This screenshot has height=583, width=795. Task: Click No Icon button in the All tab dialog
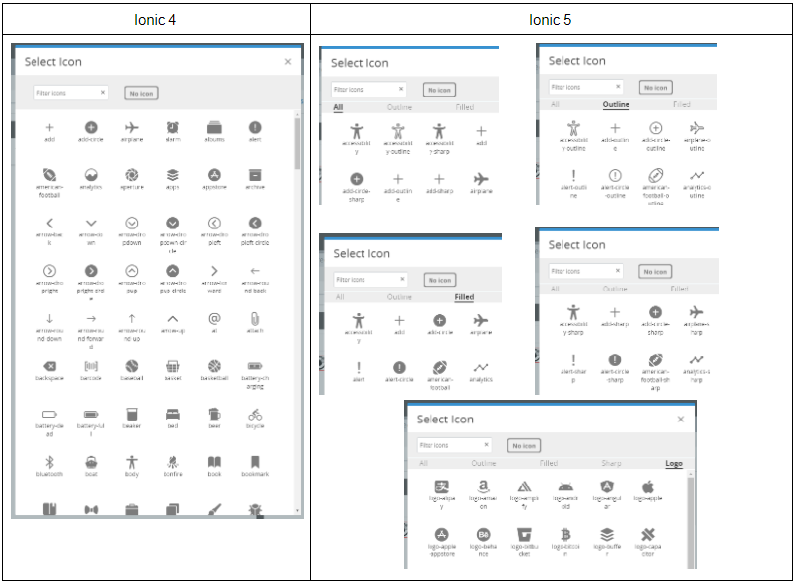point(439,90)
